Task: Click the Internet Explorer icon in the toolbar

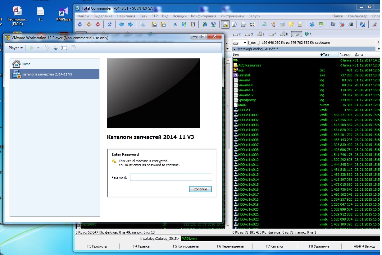Action: (205, 24)
